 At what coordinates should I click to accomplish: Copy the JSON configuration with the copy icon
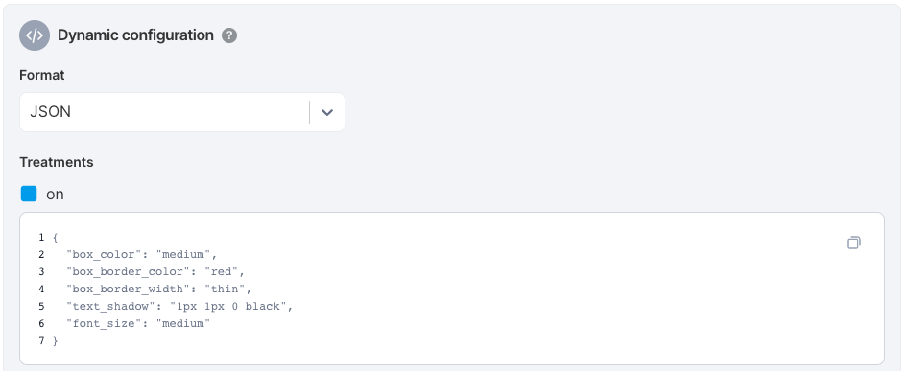click(853, 243)
